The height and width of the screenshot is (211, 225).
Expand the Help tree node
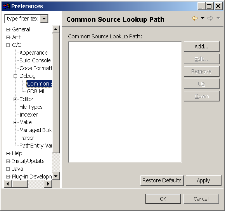8,153
